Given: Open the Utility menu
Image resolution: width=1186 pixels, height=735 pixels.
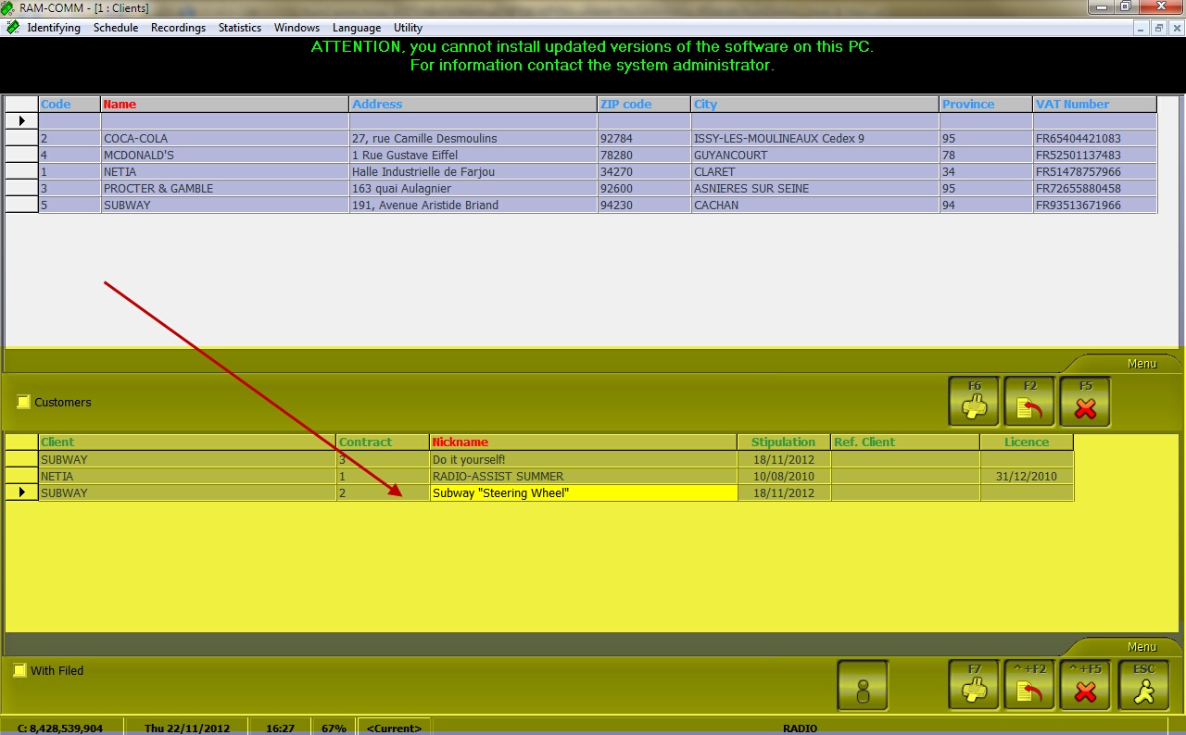Looking at the screenshot, I should [x=408, y=28].
